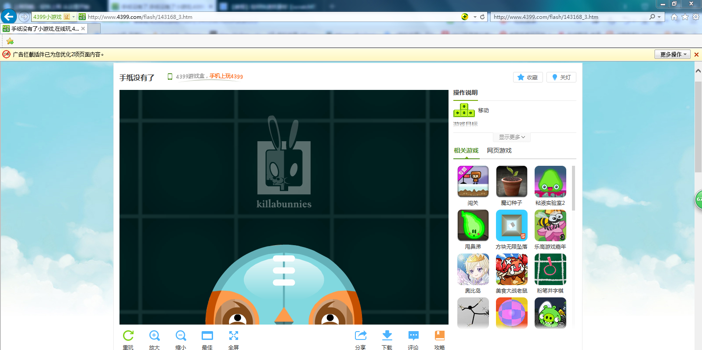
Task: Open the 更多操作 dropdown in the notification bar
Action: 673,54
